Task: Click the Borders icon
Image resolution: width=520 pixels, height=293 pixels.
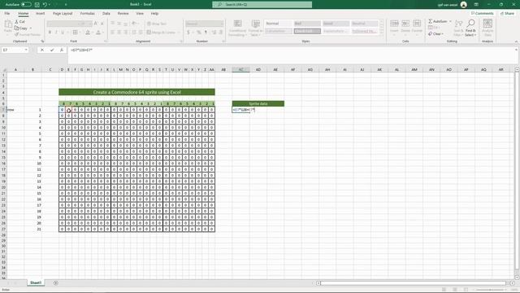Action: (x=75, y=33)
